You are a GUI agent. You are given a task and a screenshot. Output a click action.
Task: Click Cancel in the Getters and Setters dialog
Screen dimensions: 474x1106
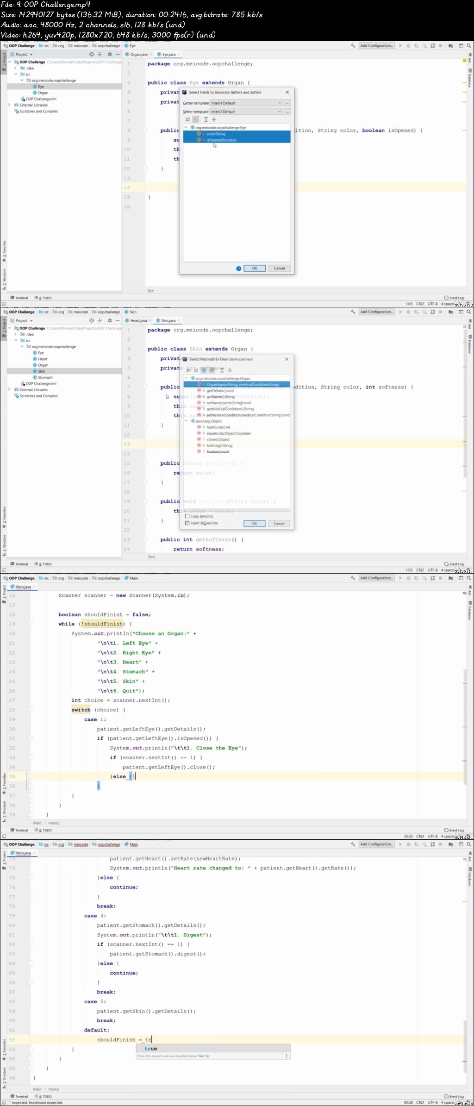(279, 268)
